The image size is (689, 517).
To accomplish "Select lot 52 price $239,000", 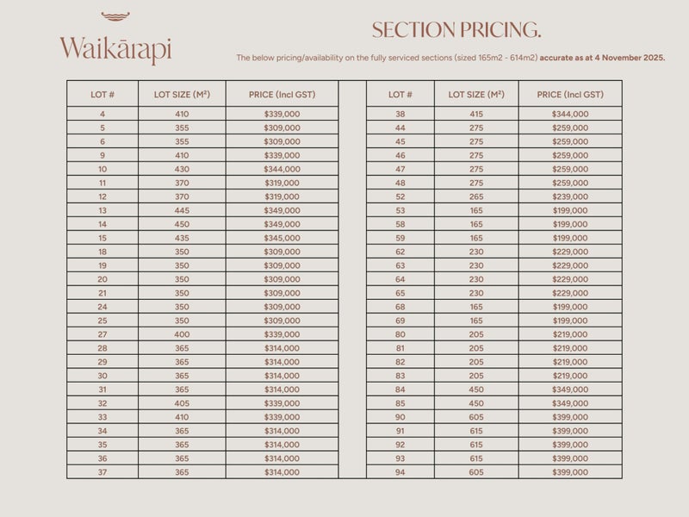I will pyautogui.click(x=570, y=196).
